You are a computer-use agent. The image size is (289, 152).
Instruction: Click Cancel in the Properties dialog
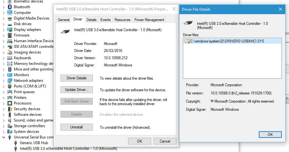point(165,141)
